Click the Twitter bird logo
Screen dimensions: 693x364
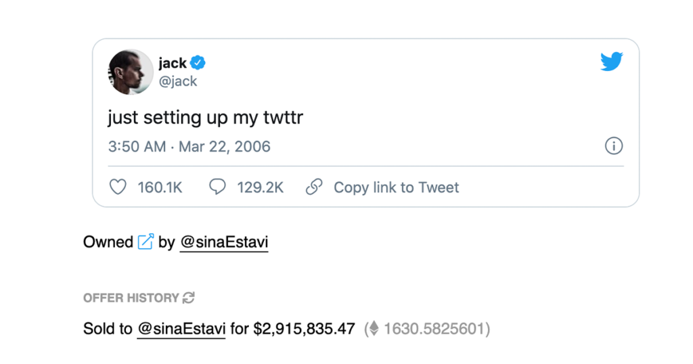(611, 62)
